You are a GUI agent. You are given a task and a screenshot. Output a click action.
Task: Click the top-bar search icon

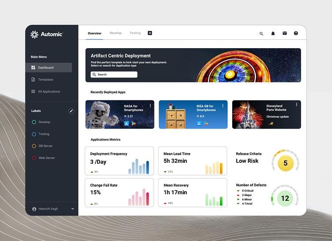[261, 34]
